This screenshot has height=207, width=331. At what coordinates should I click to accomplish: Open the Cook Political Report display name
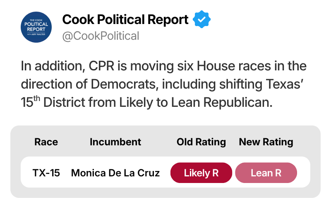(125, 19)
